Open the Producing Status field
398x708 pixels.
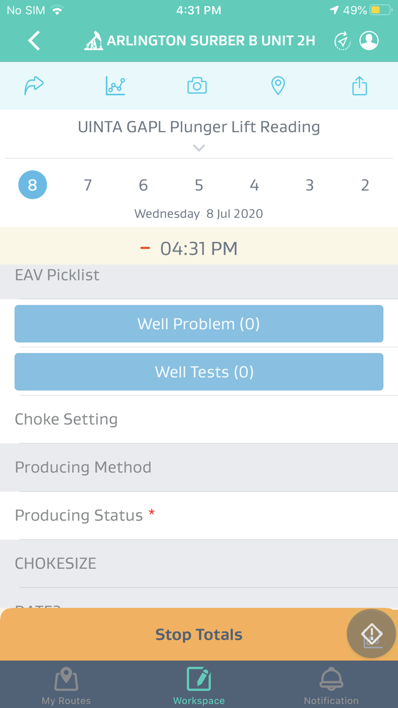pyautogui.click(x=199, y=516)
